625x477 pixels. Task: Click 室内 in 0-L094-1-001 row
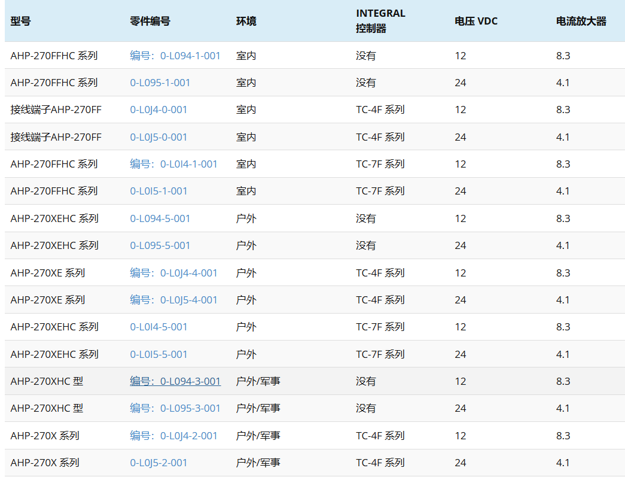[x=246, y=56]
